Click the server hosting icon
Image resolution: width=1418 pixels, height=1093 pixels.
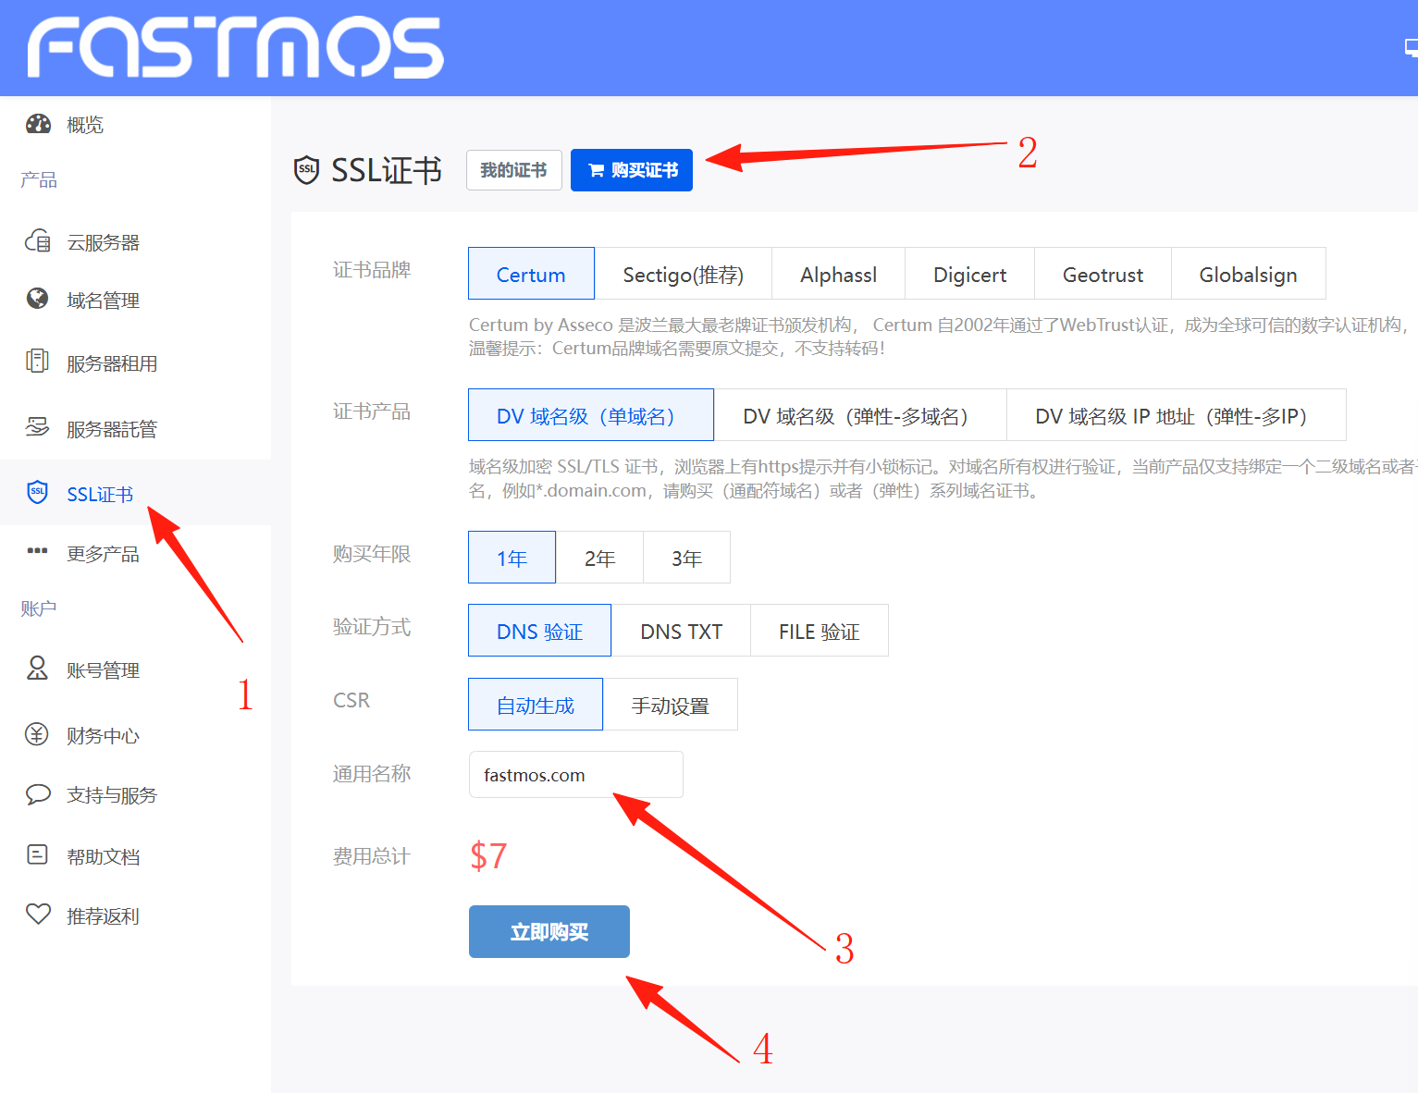click(38, 427)
